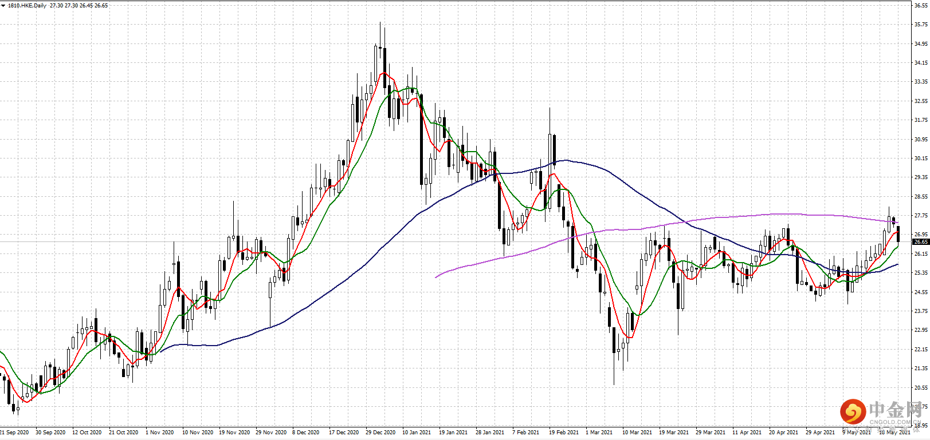This screenshot has height=440, width=930.
Task: Click the 19 Nov 2020 date label
Action: click(234, 433)
